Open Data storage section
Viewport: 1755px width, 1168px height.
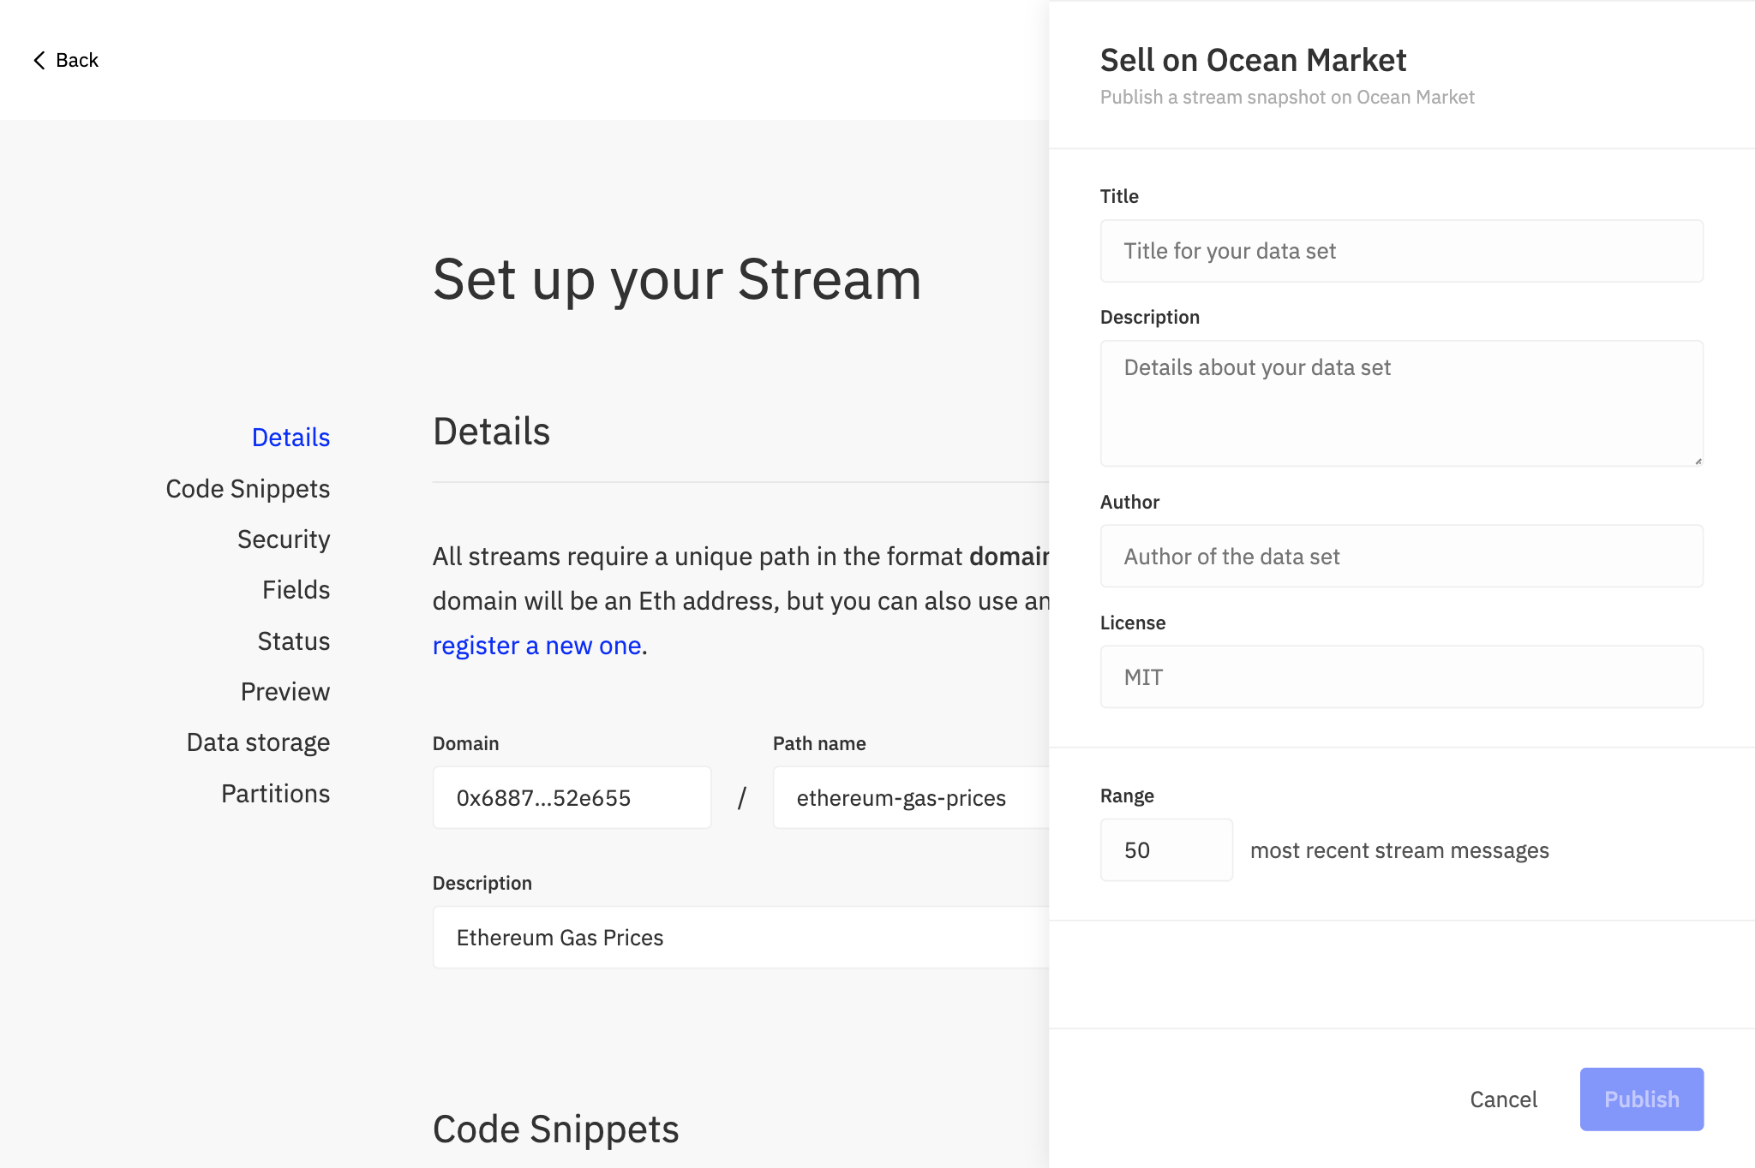tap(258, 742)
